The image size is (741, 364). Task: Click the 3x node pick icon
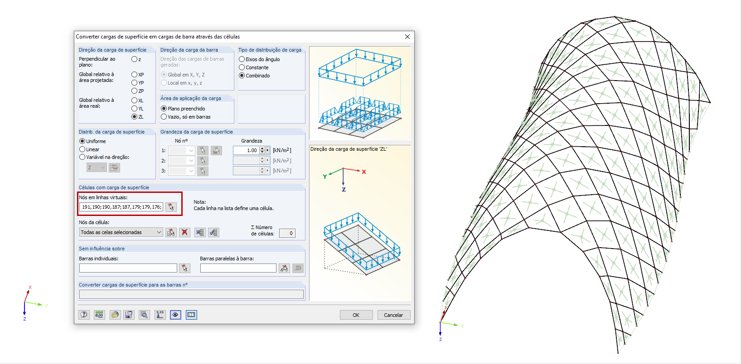[216, 150]
